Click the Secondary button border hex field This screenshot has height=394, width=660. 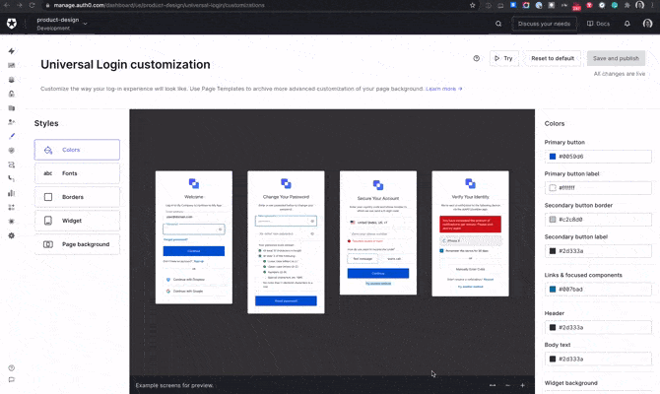603,219
